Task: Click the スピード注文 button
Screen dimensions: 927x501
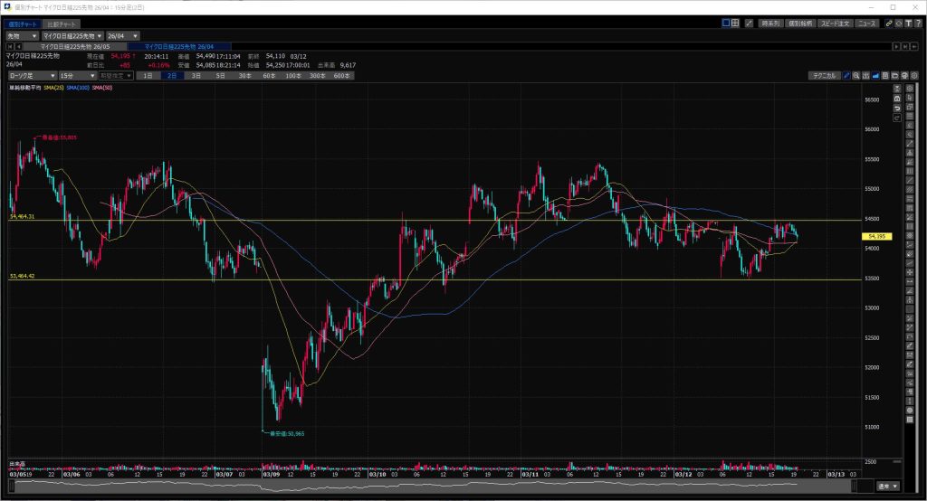Action: [835, 23]
